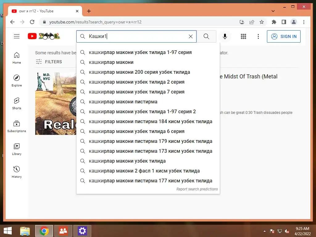Open File Explorer from the taskbar

pos(25,231)
